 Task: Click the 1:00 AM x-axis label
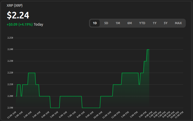19,115
